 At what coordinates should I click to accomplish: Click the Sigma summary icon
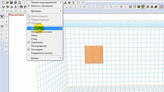click(x=74, y=3)
